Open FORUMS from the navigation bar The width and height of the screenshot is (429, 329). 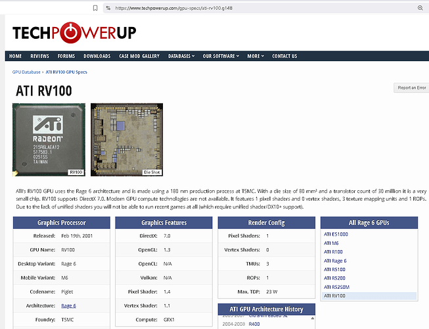[x=66, y=56]
